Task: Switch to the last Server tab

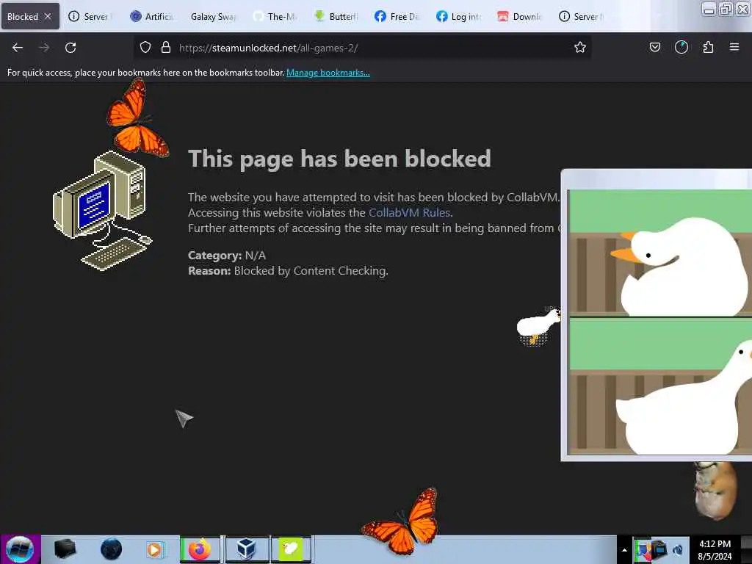Action: [582, 16]
